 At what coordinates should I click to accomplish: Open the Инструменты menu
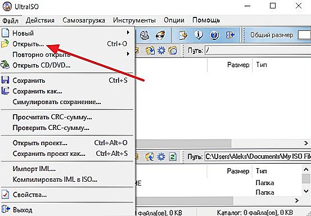[134, 20]
